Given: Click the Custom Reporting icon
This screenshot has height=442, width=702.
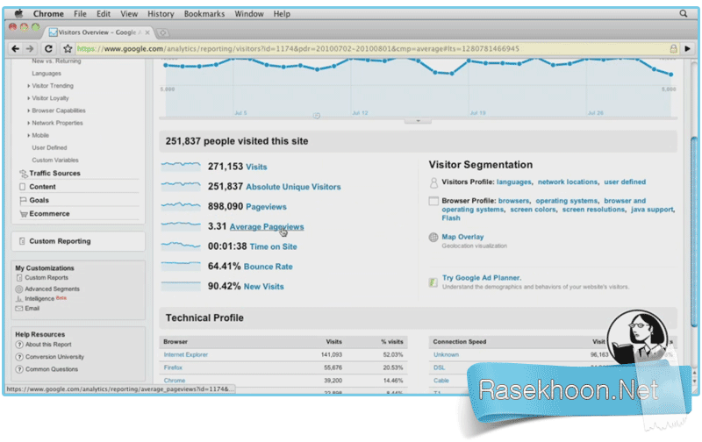Looking at the screenshot, I should tap(22, 241).
